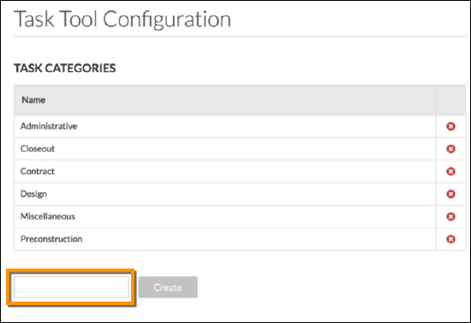
Task: Select the Closeout row name
Action: point(38,149)
